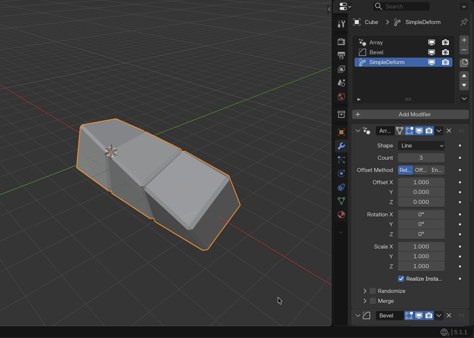The image size is (474, 338).
Task: Open the Collection properties tab
Action: [x=341, y=114]
